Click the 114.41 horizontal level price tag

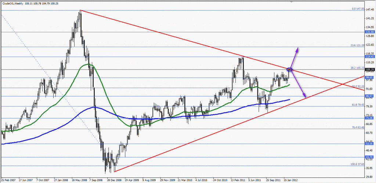[x=369, y=57]
